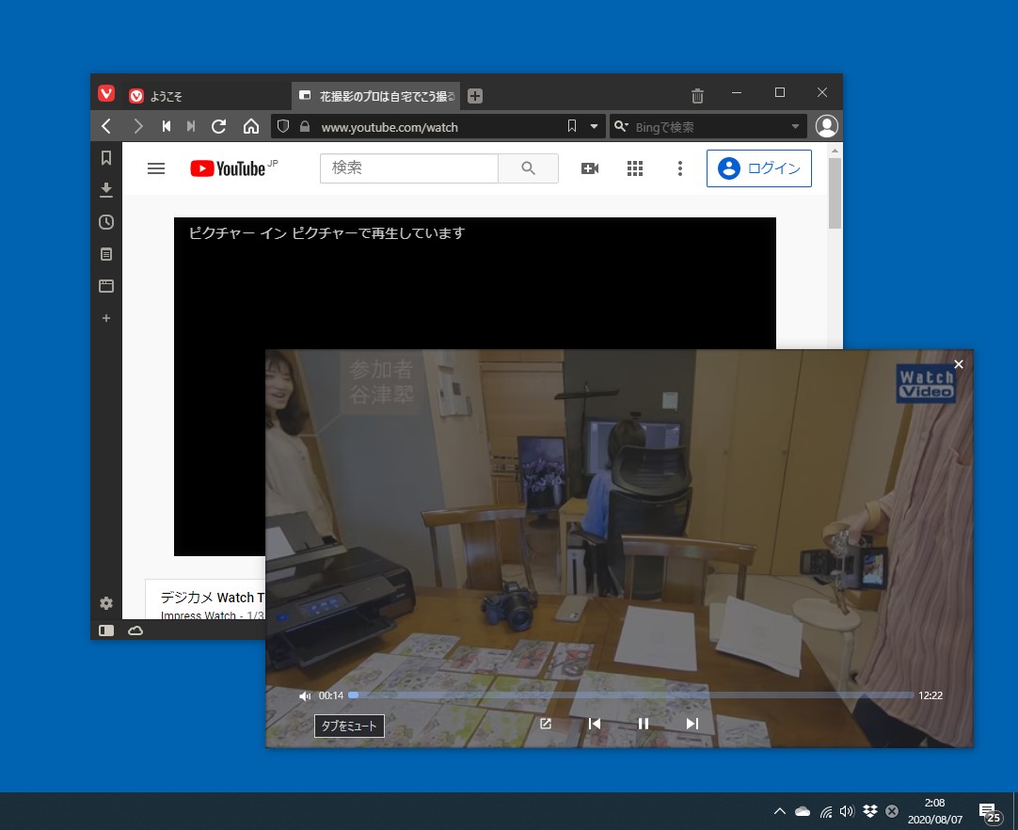Click the video seek bar at 00:14

click(352, 694)
